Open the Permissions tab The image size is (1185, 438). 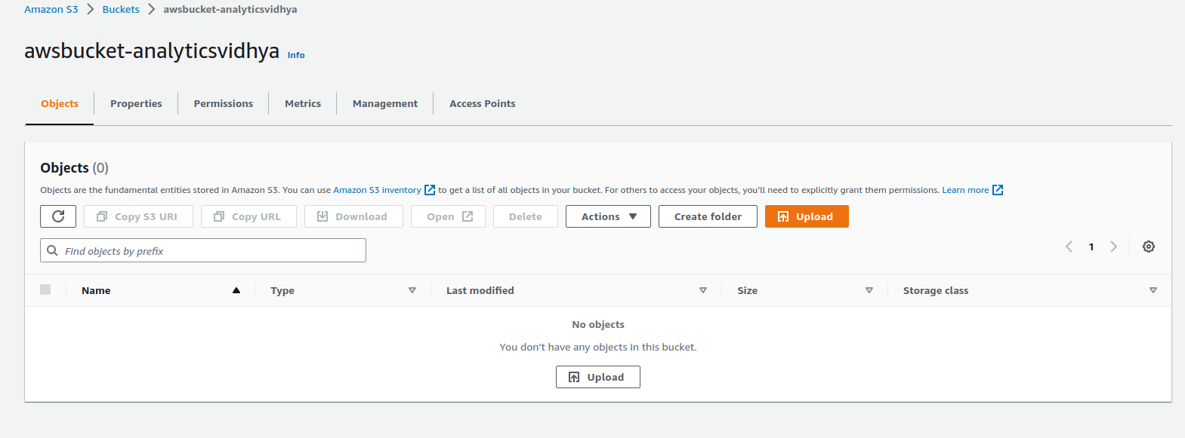point(224,104)
